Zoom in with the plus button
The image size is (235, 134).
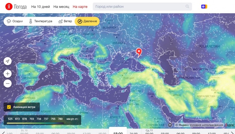coord(8,74)
